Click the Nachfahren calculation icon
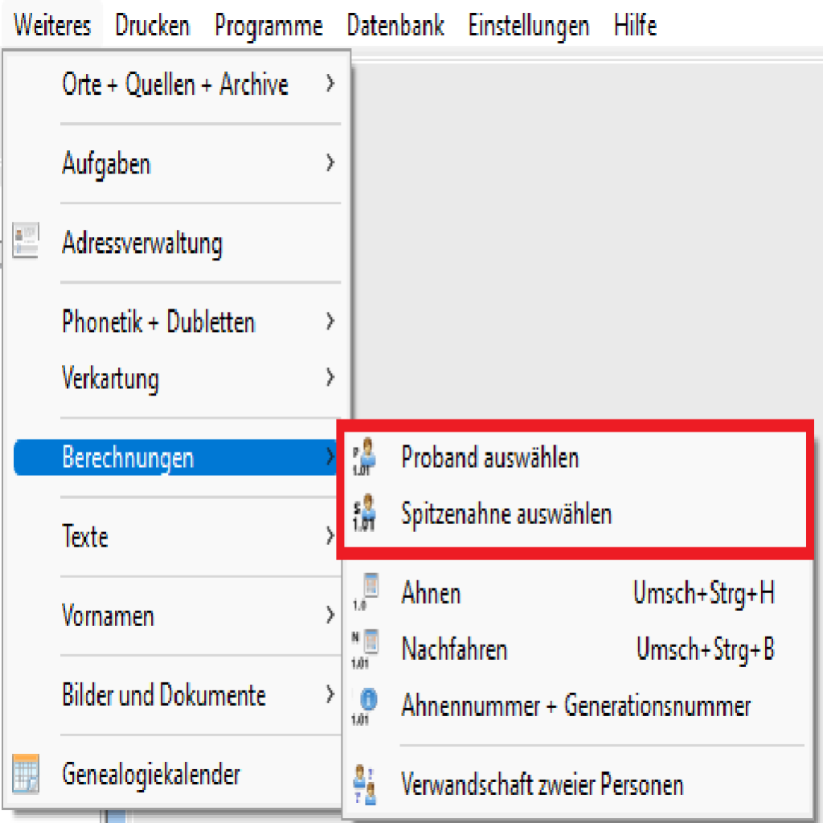The height and width of the screenshot is (823, 823). pyautogui.click(x=365, y=649)
